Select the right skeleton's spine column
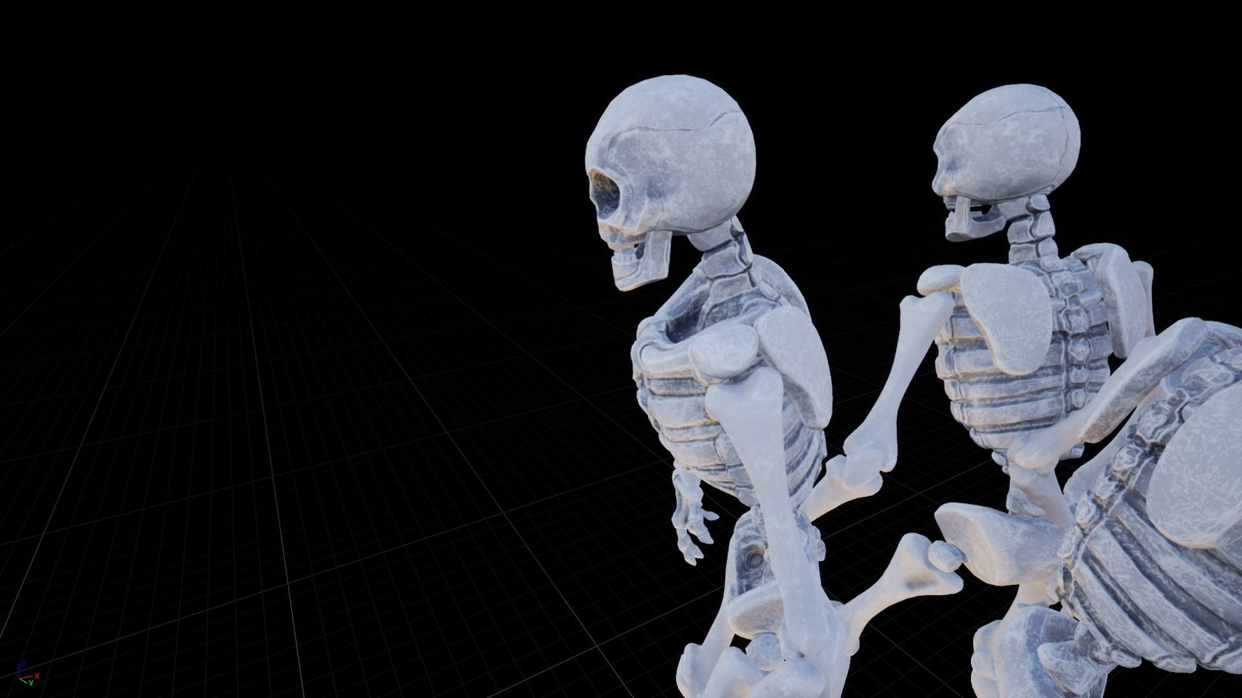Viewport: 1242px width, 698px height. pos(1077,349)
